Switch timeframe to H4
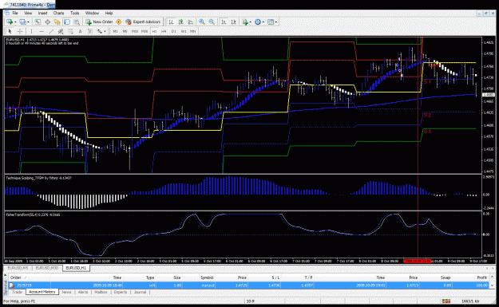 164,31
